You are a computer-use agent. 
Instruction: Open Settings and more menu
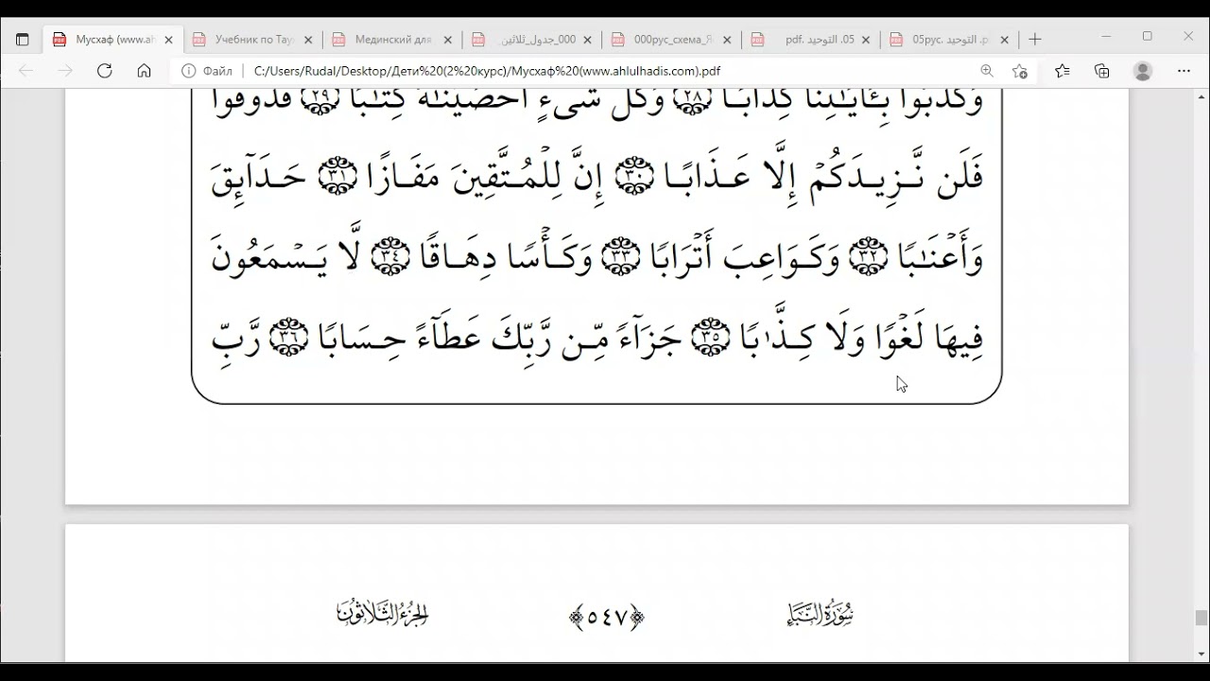point(1184,71)
